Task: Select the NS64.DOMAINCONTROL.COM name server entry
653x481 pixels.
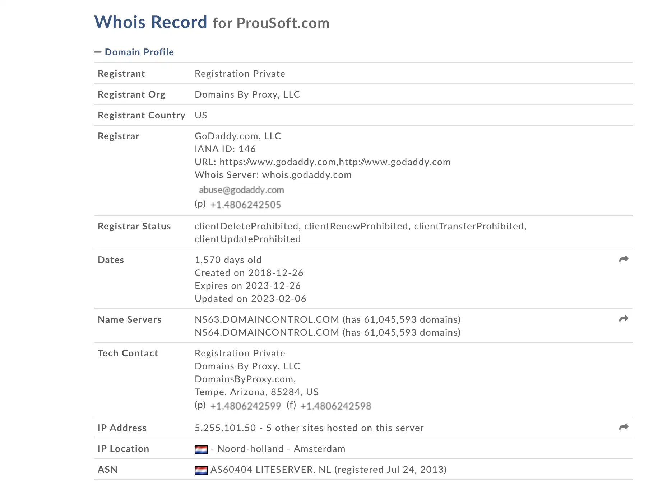Action: 267,332
